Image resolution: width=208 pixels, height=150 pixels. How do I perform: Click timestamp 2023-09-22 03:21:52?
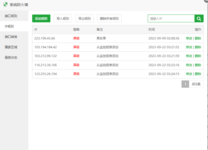164,47
